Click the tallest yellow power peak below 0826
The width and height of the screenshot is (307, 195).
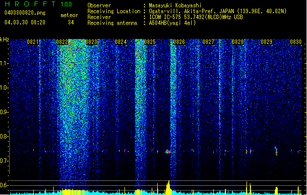pyautogui.click(x=168, y=187)
